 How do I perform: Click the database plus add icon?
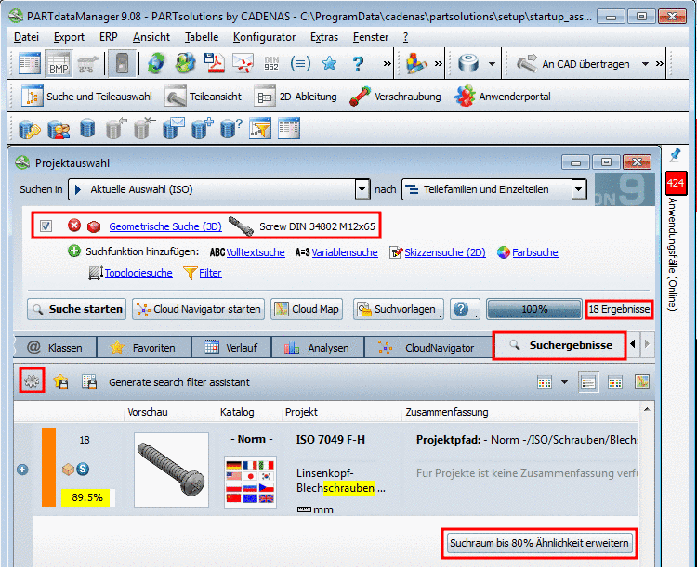pos(203,129)
